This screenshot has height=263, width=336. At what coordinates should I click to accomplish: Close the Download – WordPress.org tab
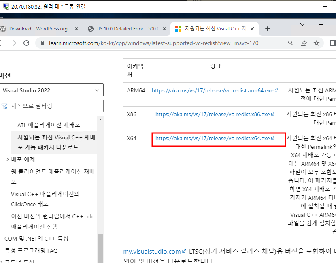76,29
